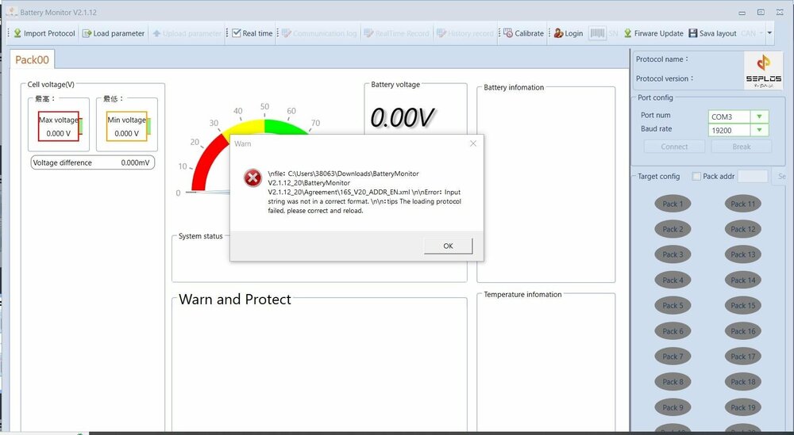
Task: Select the Pack 5 button
Action: point(673,306)
